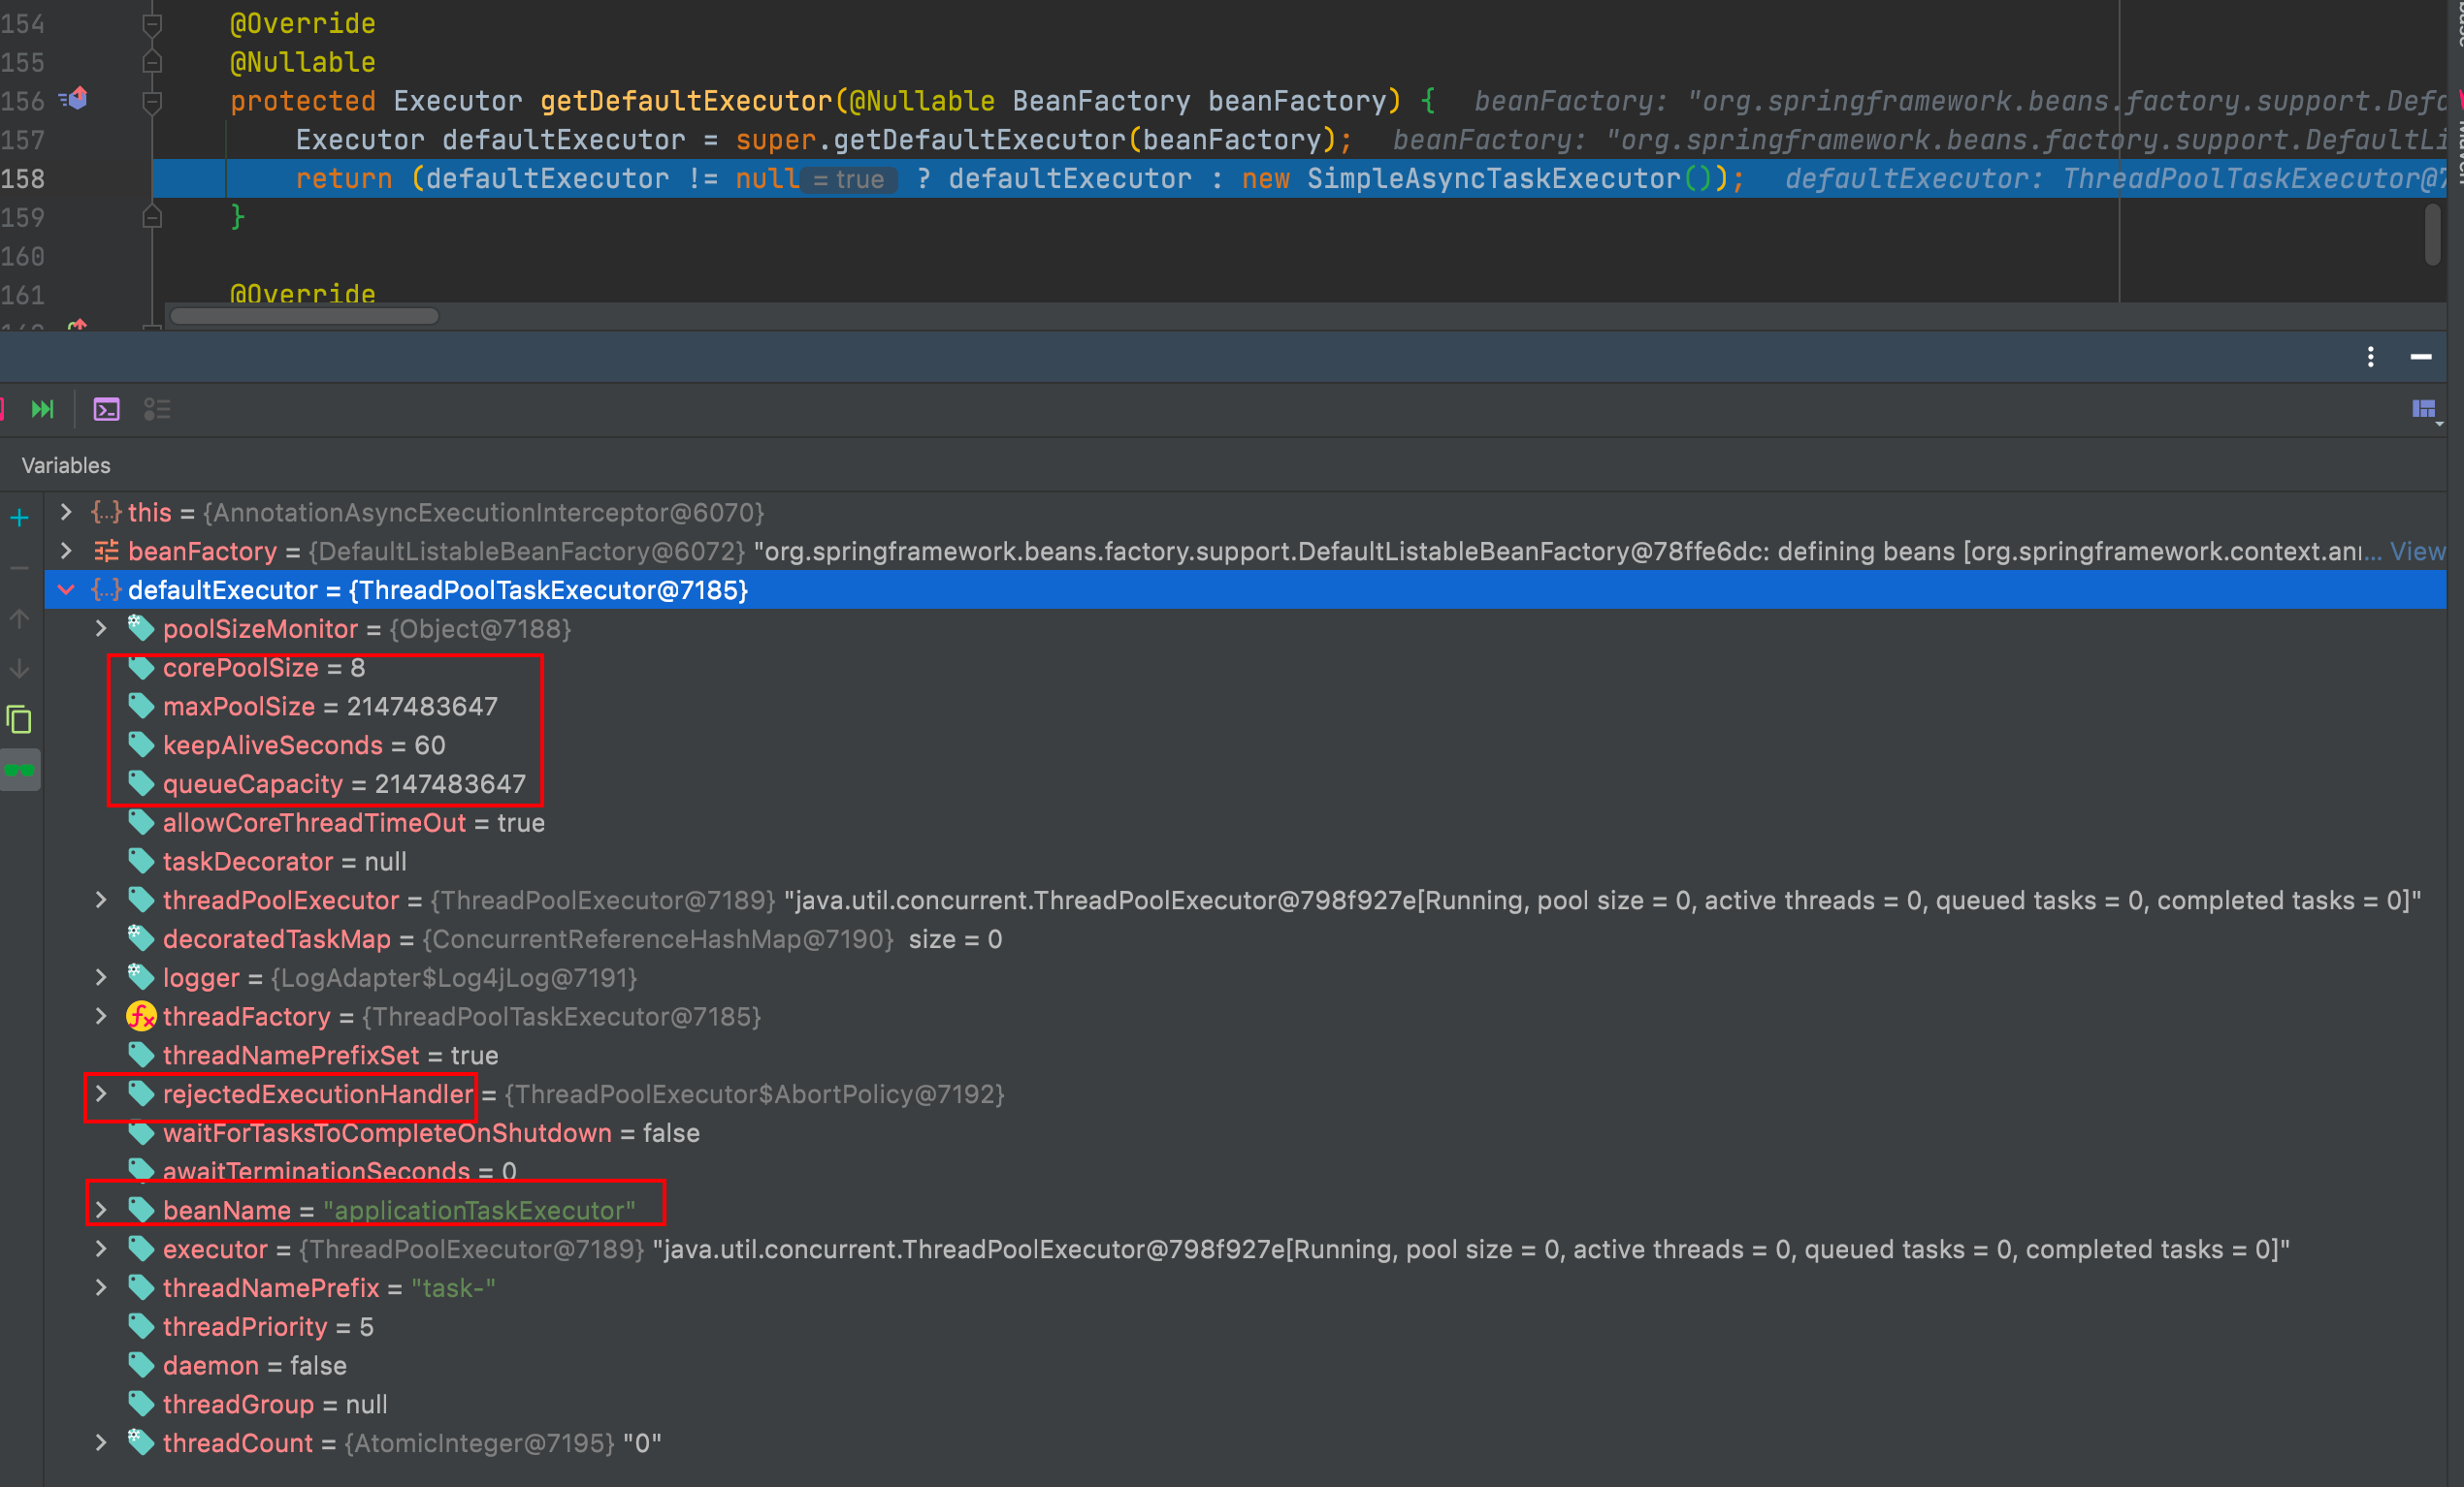
Task: Toggle the green glasses show-watches icon
Action: coord(19,771)
